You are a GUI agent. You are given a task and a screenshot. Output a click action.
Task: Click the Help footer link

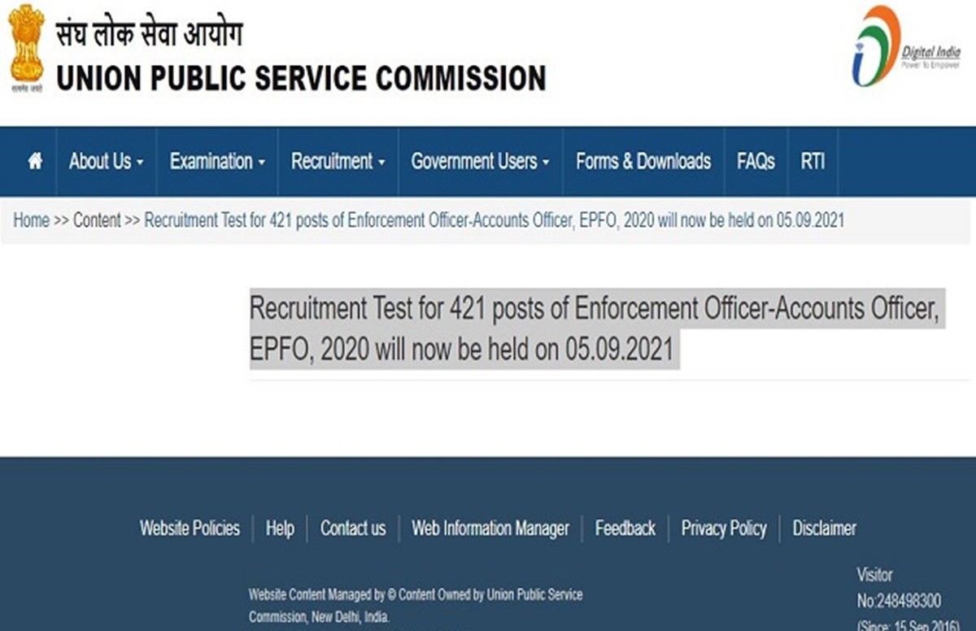point(280,529)
